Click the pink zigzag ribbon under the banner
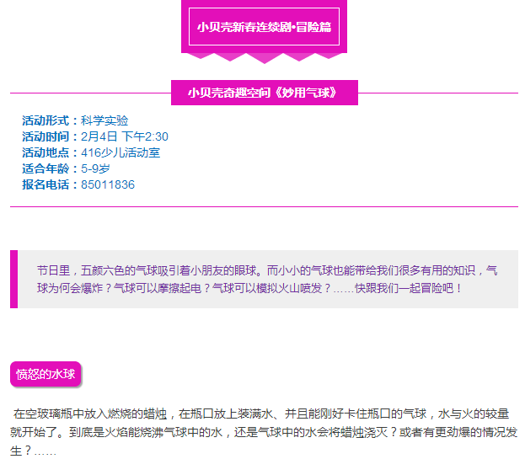This screenshot has width=525, height=459. tap(264, 56)
